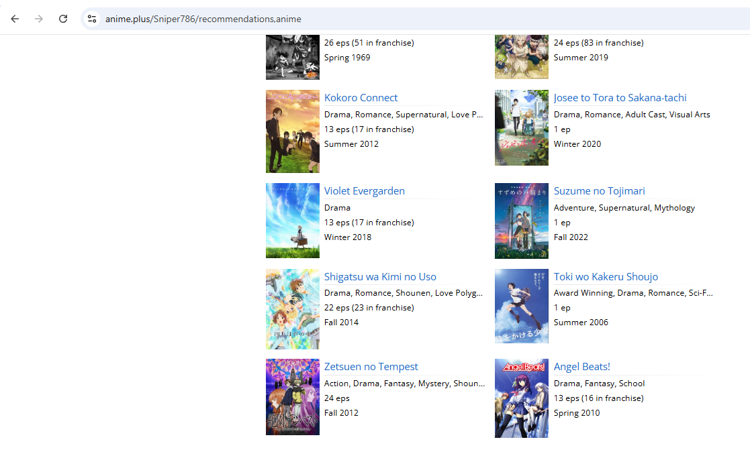This screenshot has width=750, height=458.
Task: Select the text "Drama, Fantasy, School"
Action: click(x=599, y=383)
